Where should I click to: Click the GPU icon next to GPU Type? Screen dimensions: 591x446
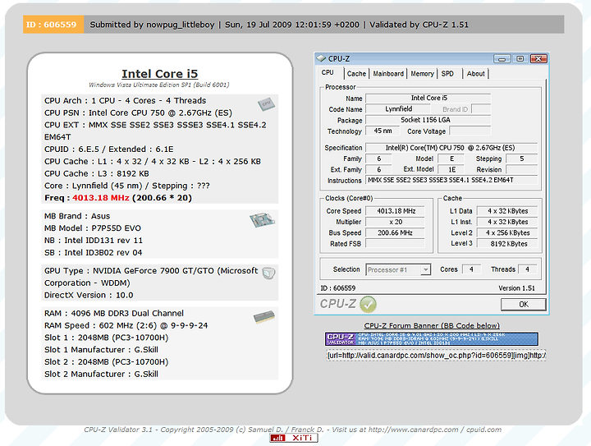268,273
